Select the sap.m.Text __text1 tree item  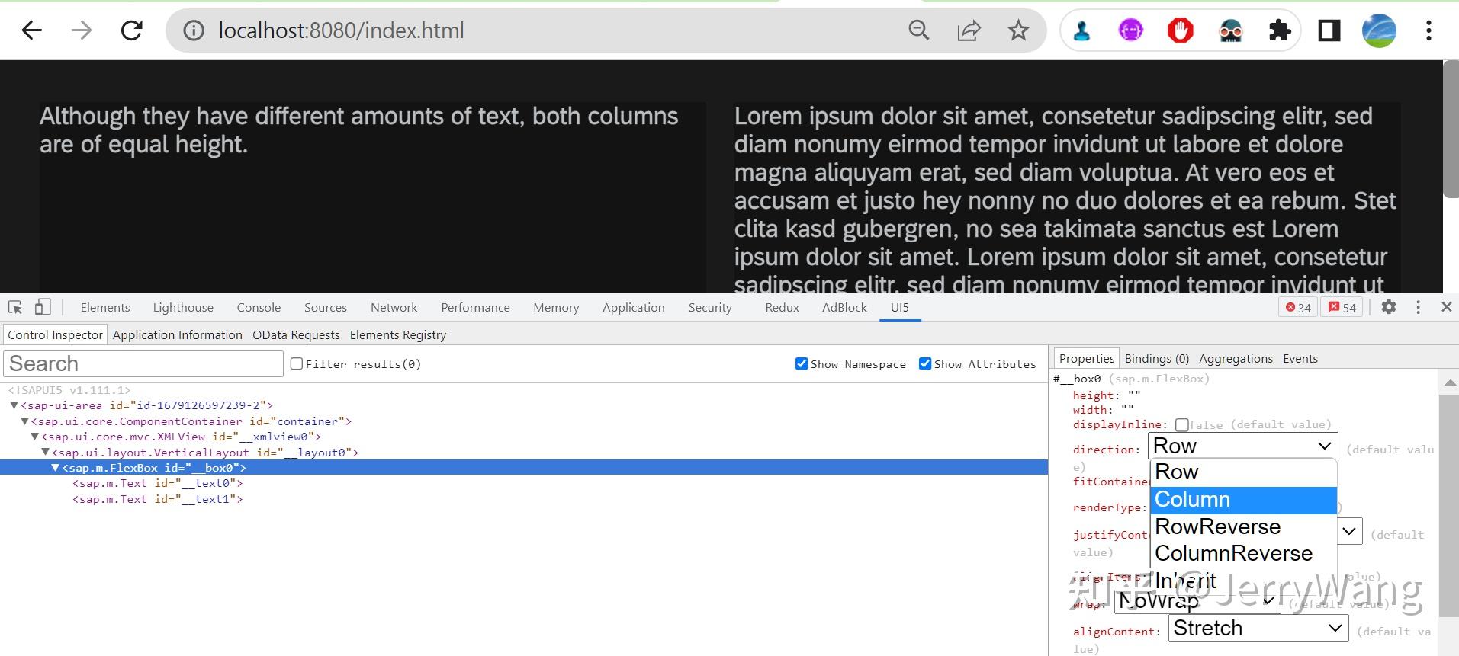click(x=158, y=499)
